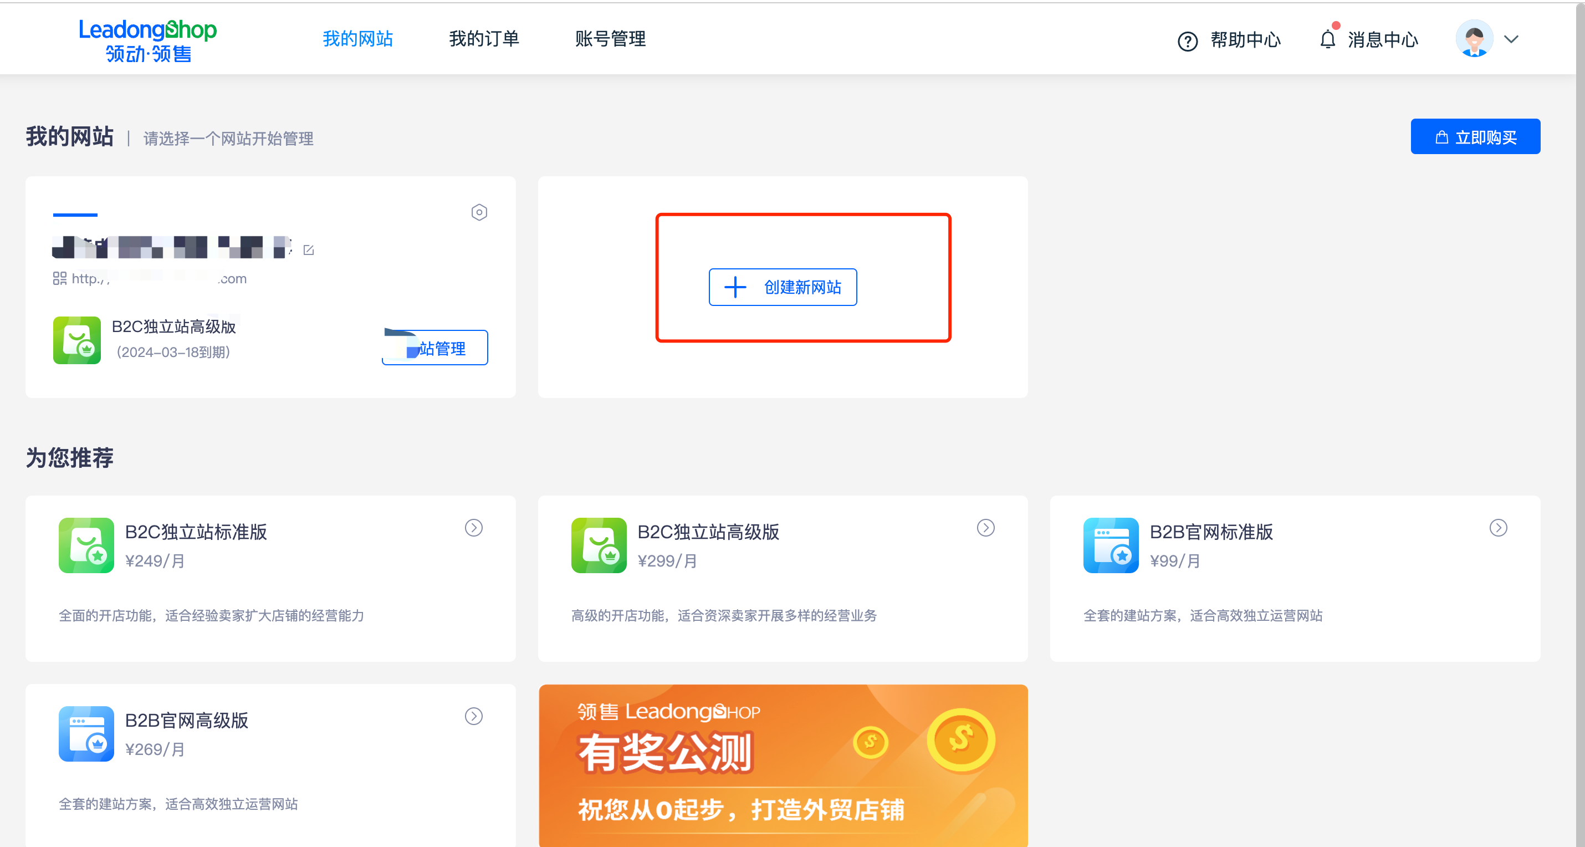Viewport: 1585px width, 847px height.
Task: Open the 账号管理 menu item
Action: coord(610,39)
